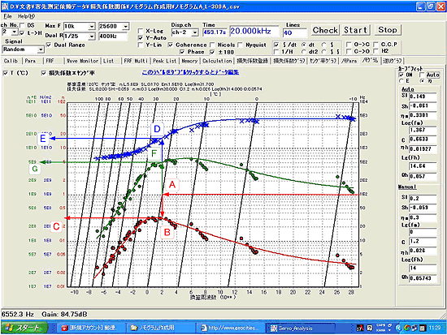Image resolution: width=447 pixels, height=335 pixels.
Task: Enable the Nyquist checkbox
Action: pos(241,45)
